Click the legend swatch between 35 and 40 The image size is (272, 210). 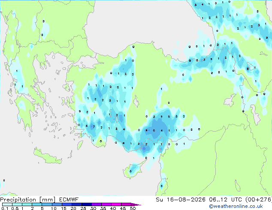[x=106, y=204]
